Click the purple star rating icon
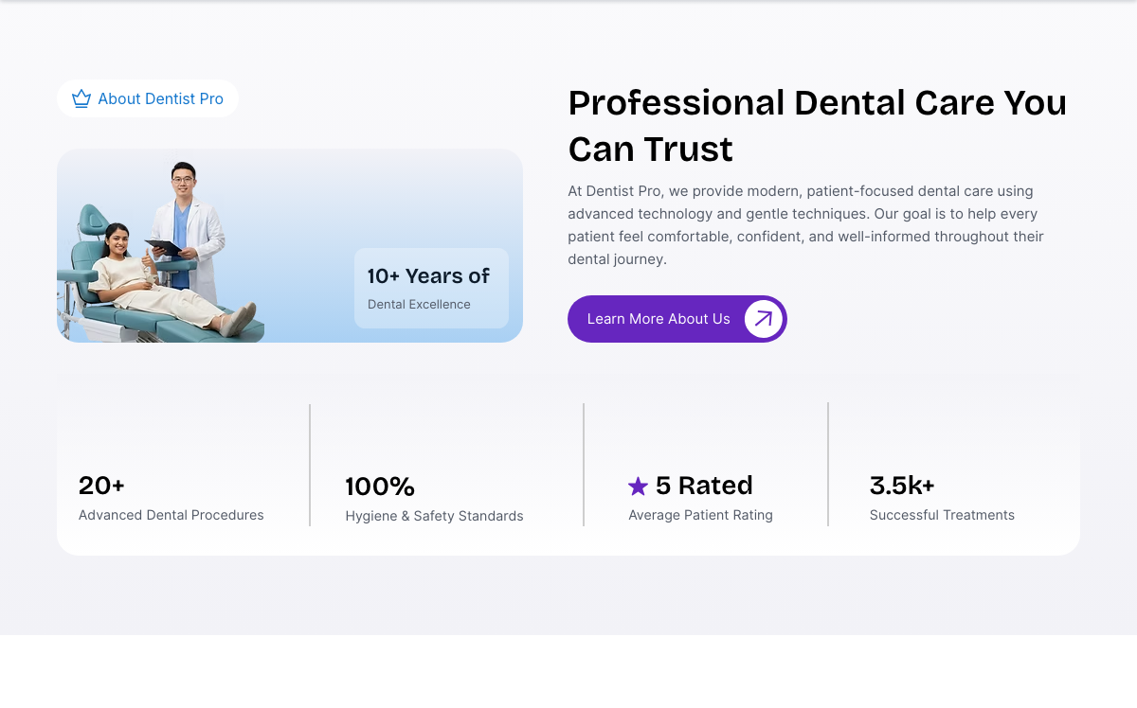 click(x=639, y=487)
